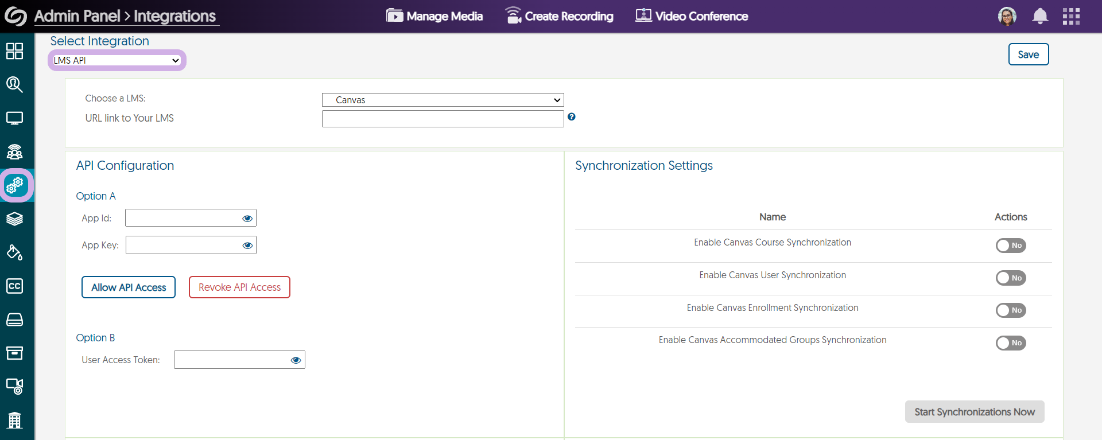Show App Id value with eye icon

(x=247, y=219)
